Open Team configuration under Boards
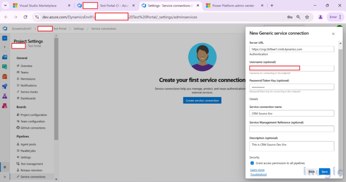Viewport: 346px width, 182px height. (x=32, y=121)
